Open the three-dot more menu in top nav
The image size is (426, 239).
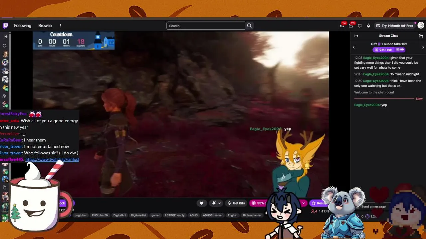coord(61,26)
